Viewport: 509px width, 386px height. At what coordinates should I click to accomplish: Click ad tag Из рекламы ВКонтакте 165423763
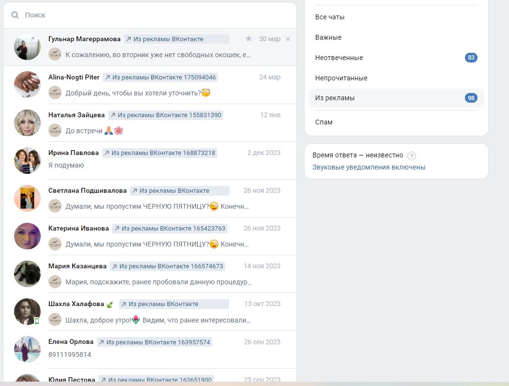[x=170, y=229]
